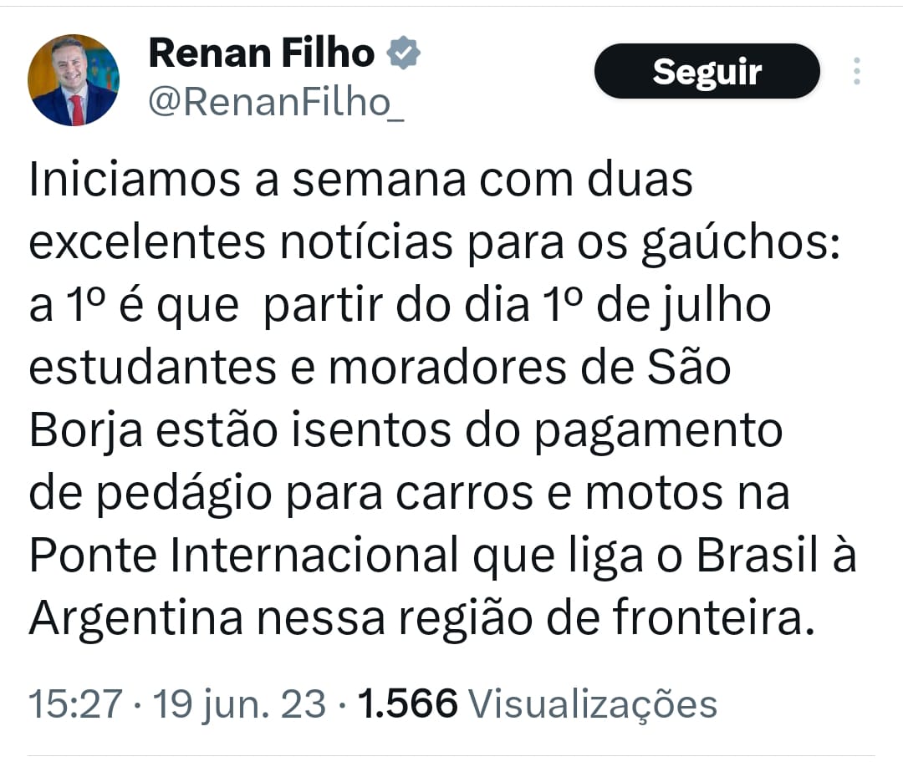Click "Ponte Internacional" in the tweet
The width and height of the screenshot is (903, 777).
pos(243,556)
